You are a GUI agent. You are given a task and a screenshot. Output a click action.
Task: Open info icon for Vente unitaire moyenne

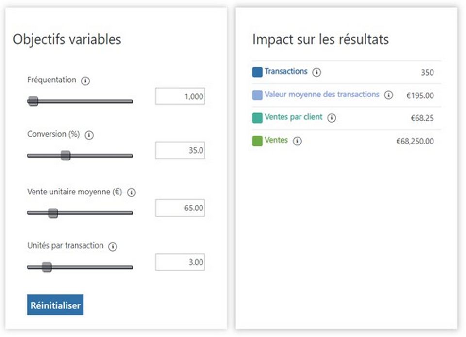[x=132, y=193]
